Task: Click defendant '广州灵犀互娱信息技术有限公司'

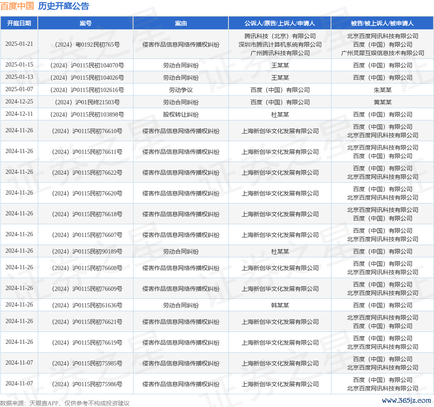Action: click(x=383, y=53)
